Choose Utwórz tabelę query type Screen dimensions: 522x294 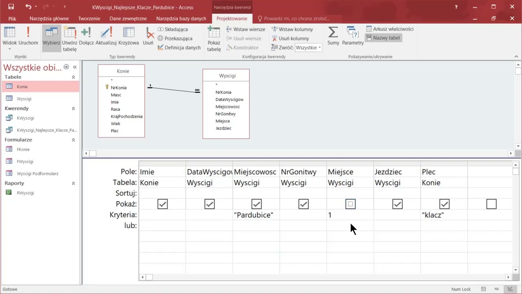70,39
